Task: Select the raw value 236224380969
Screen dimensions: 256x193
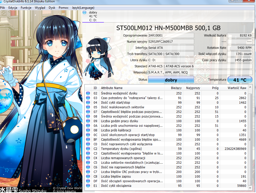Action: (235, 149)
